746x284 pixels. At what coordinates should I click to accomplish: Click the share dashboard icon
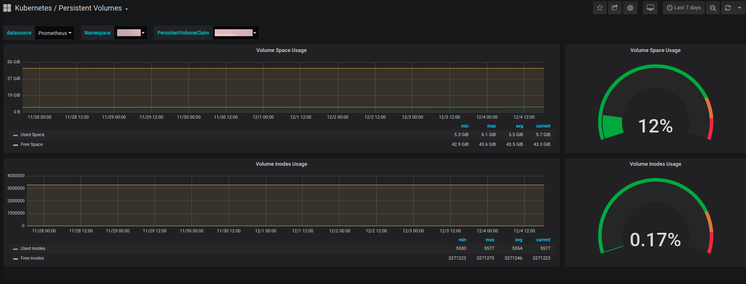click(x=615, y=8)
